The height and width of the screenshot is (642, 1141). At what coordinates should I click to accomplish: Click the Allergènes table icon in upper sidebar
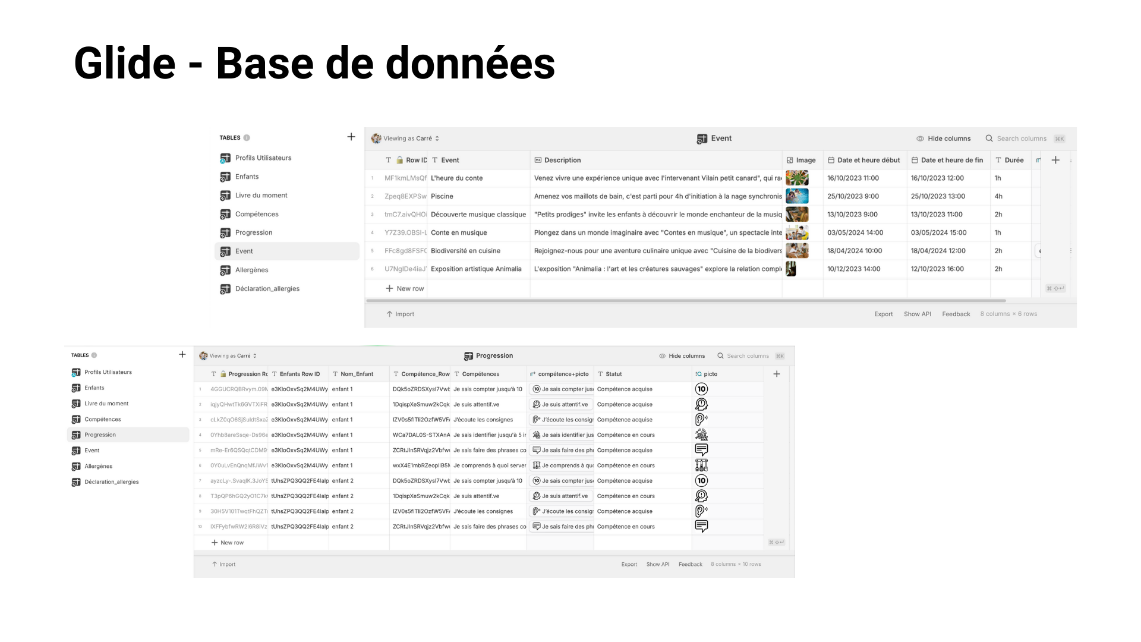[225, 270]
